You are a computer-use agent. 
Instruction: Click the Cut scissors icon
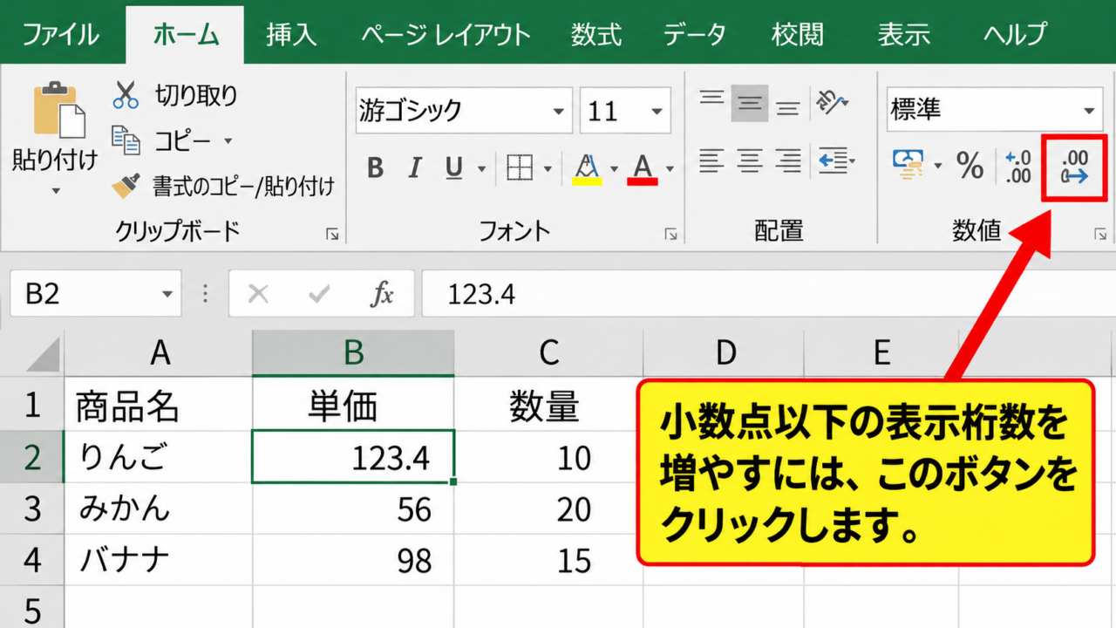126,95
